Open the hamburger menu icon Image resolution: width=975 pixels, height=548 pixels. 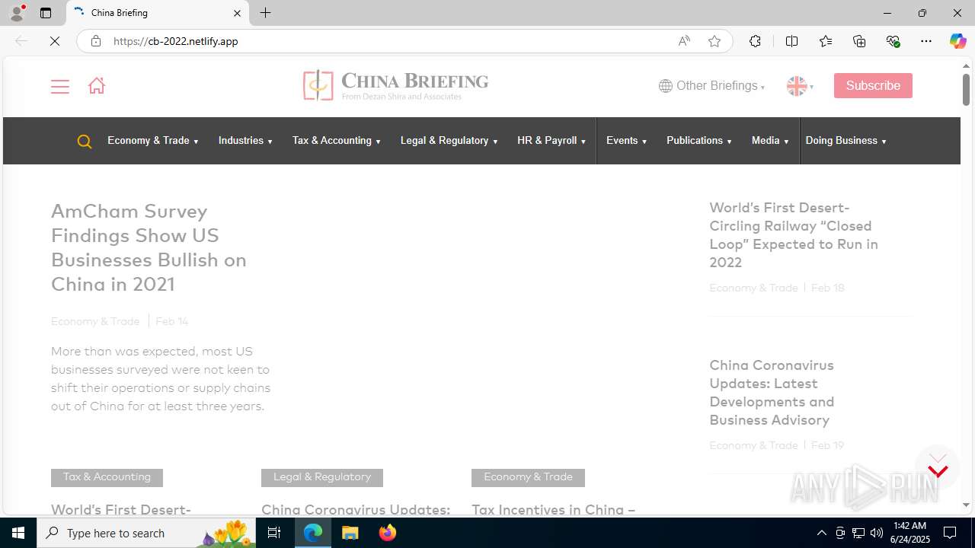[x=59, y=86]
